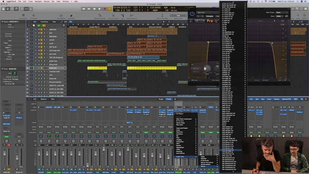Go to beginning with the transport button

pos(94,9)
